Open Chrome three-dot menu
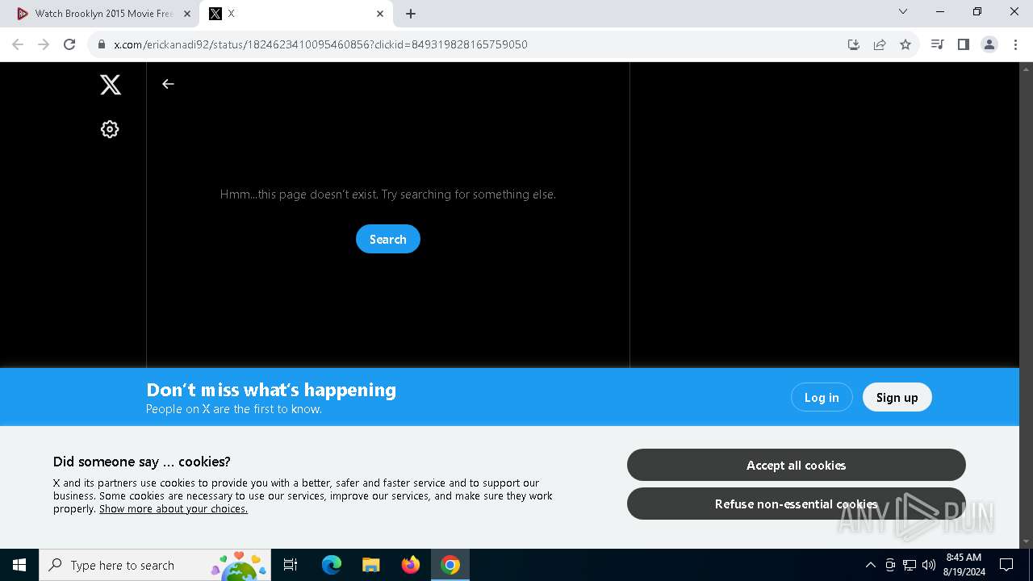The image size is (1033, 581). click(1015, 44)
